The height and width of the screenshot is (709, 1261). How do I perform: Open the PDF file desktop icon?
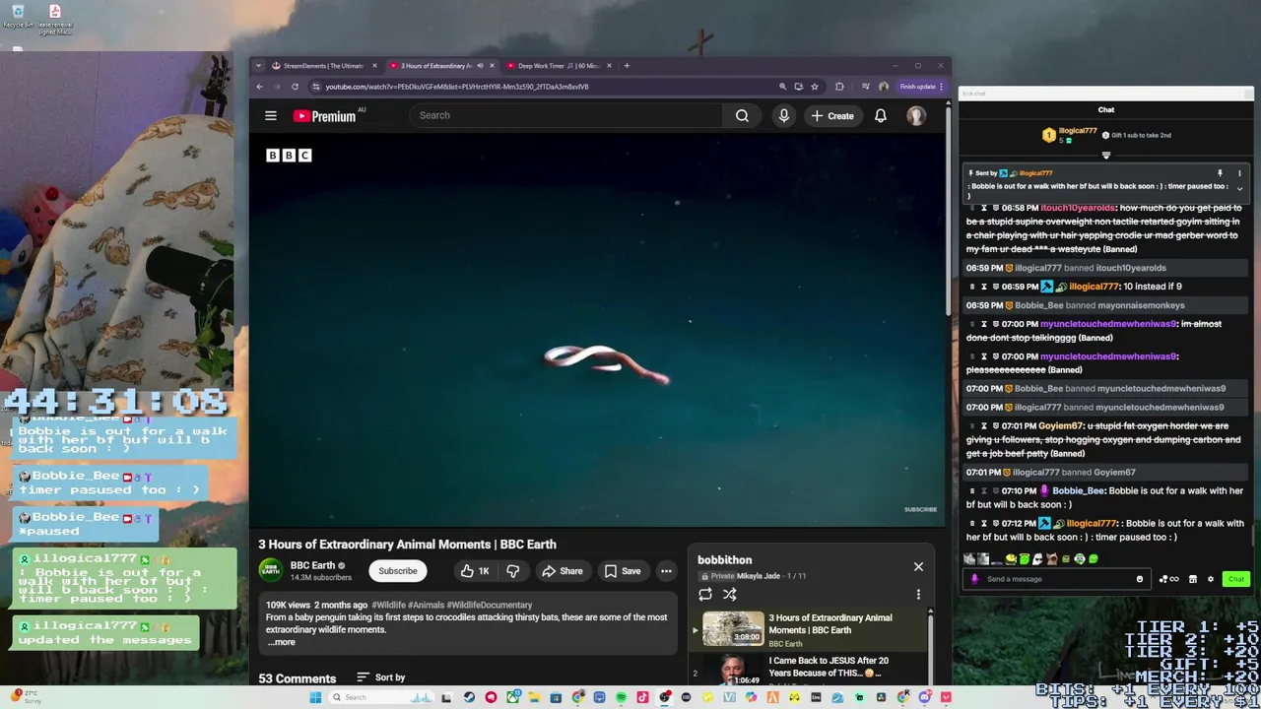[x=55, y=18]
